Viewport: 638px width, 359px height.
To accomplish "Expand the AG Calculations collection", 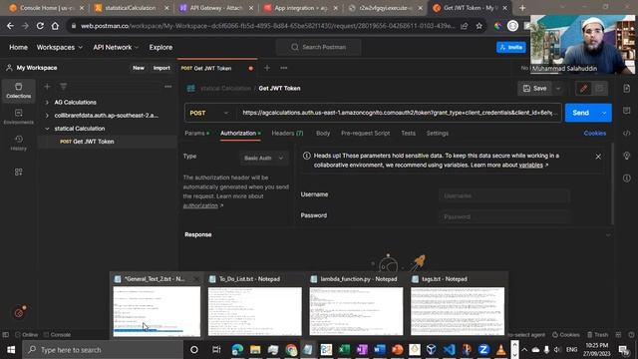I will (47, 102).
